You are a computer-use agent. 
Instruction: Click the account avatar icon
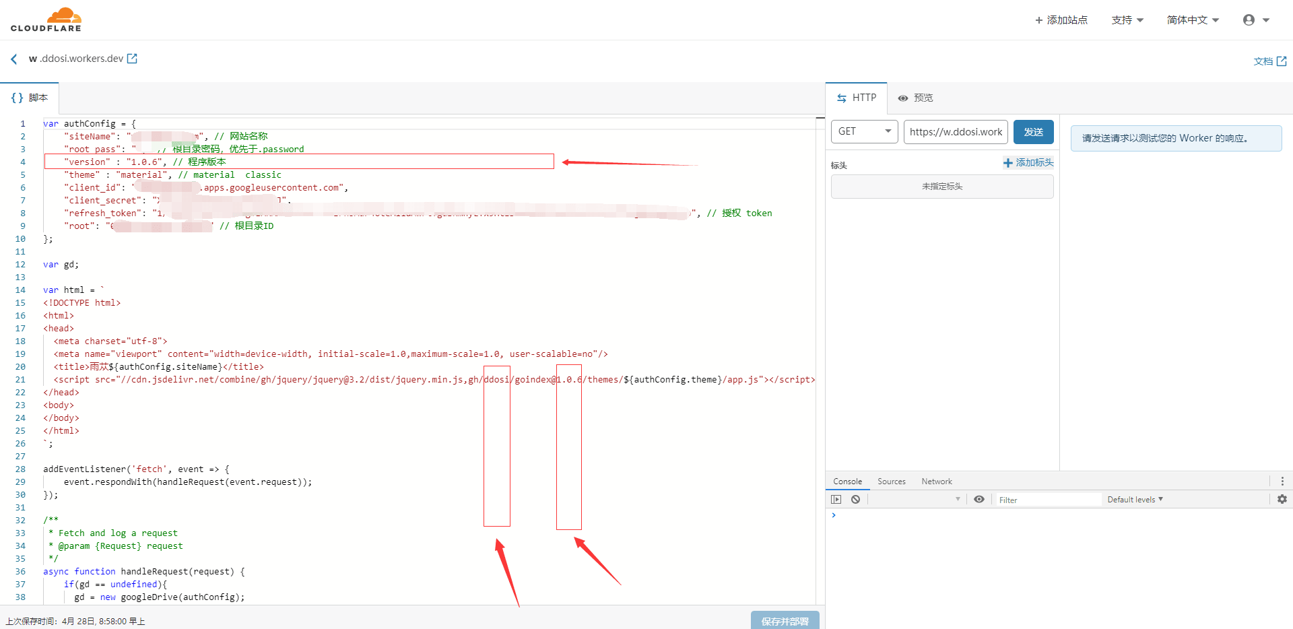pos(1249,20)
